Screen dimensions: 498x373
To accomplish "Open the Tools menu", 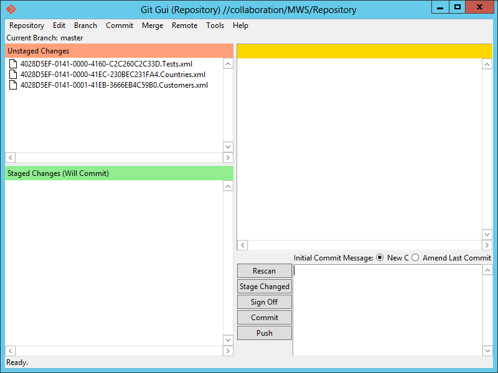I will [215, 25].
